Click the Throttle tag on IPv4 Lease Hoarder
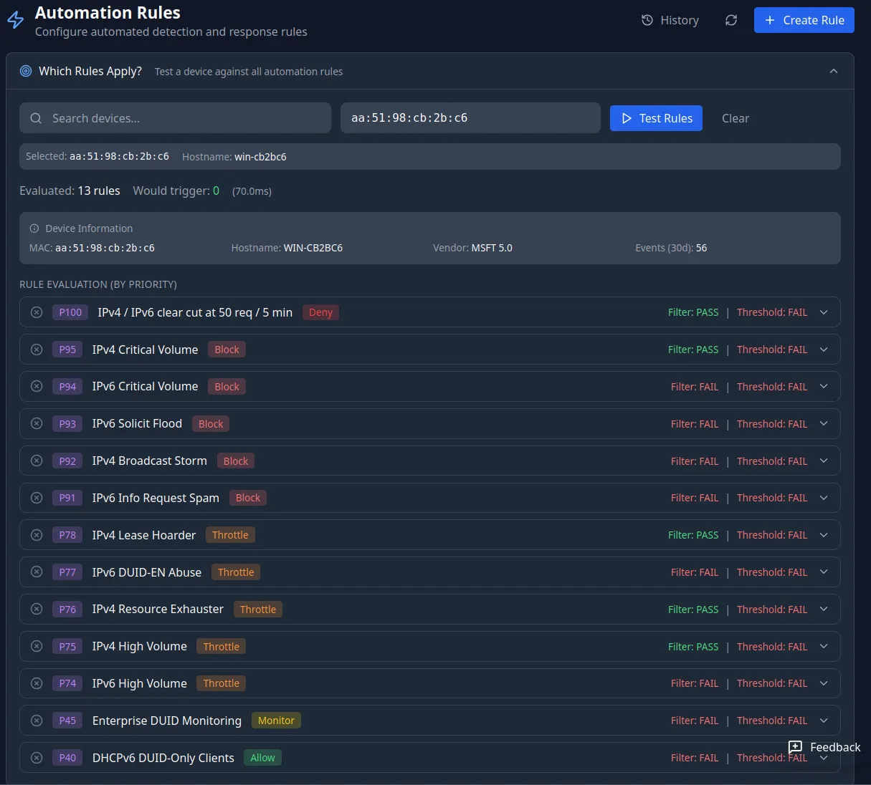The height and width of the screenshot is (785, 871). pyautogui.click(x=230, y=535)
